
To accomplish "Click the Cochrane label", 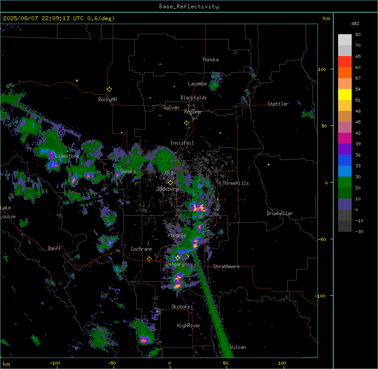I will [x=141, y=249].
